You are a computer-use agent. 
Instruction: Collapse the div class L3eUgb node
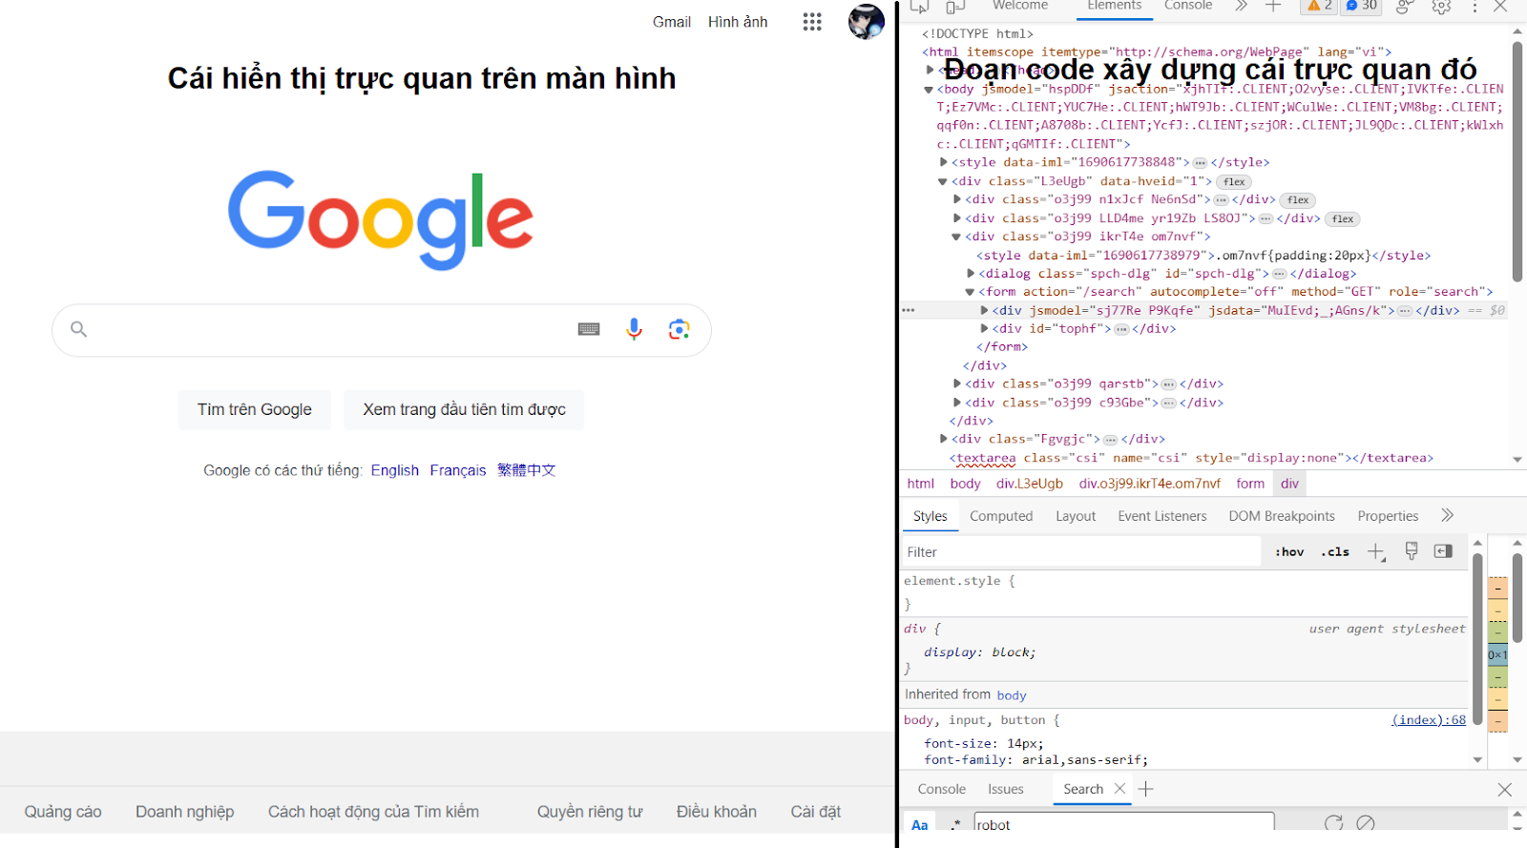tap(943, 181)
